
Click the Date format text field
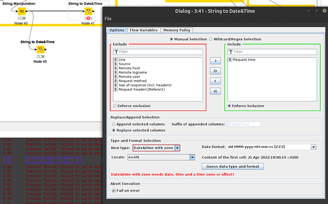(269, 147)
